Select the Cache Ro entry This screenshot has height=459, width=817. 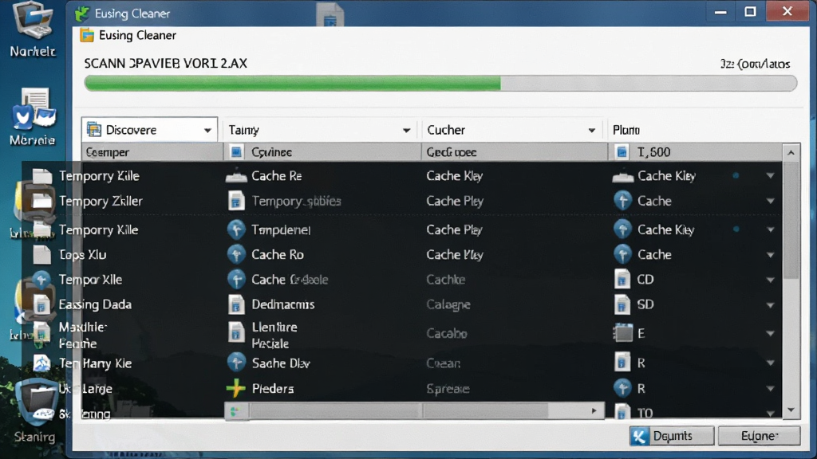[x=277, y=254]
